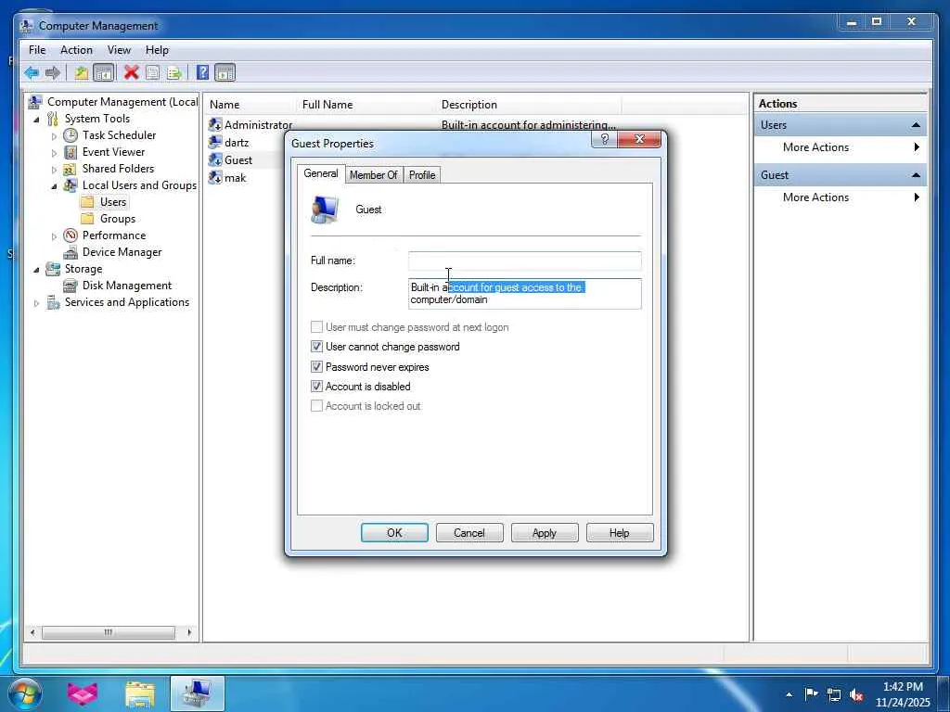Collapse Local Users and Groups node

point(54,186)
